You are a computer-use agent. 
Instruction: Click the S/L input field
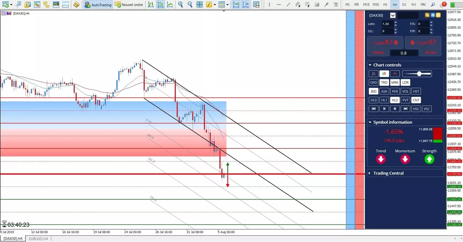[387, 31]
